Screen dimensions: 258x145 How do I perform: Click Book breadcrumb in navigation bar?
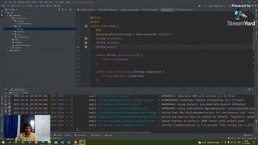(49, 6)
